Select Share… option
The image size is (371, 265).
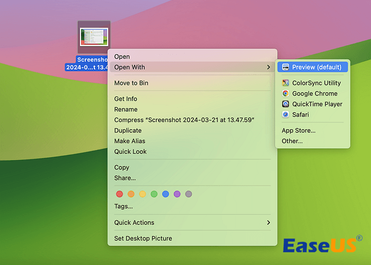[192, 178]
